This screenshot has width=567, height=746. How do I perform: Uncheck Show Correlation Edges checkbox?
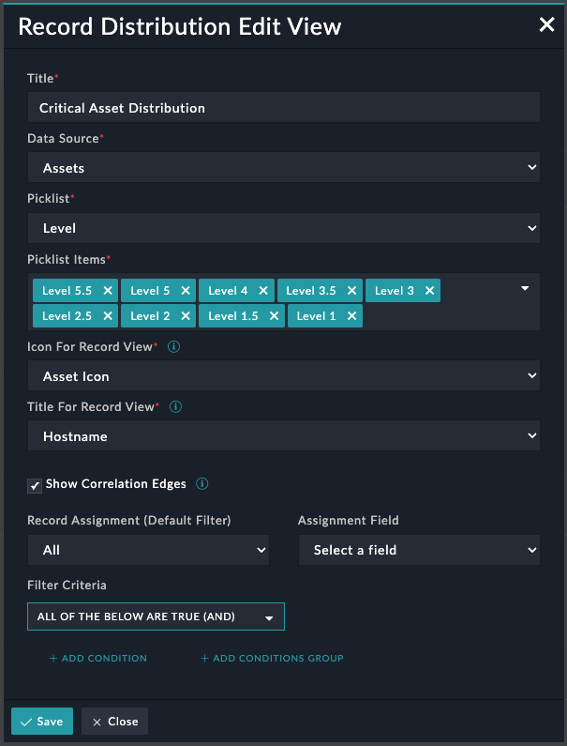pos(35,485)
